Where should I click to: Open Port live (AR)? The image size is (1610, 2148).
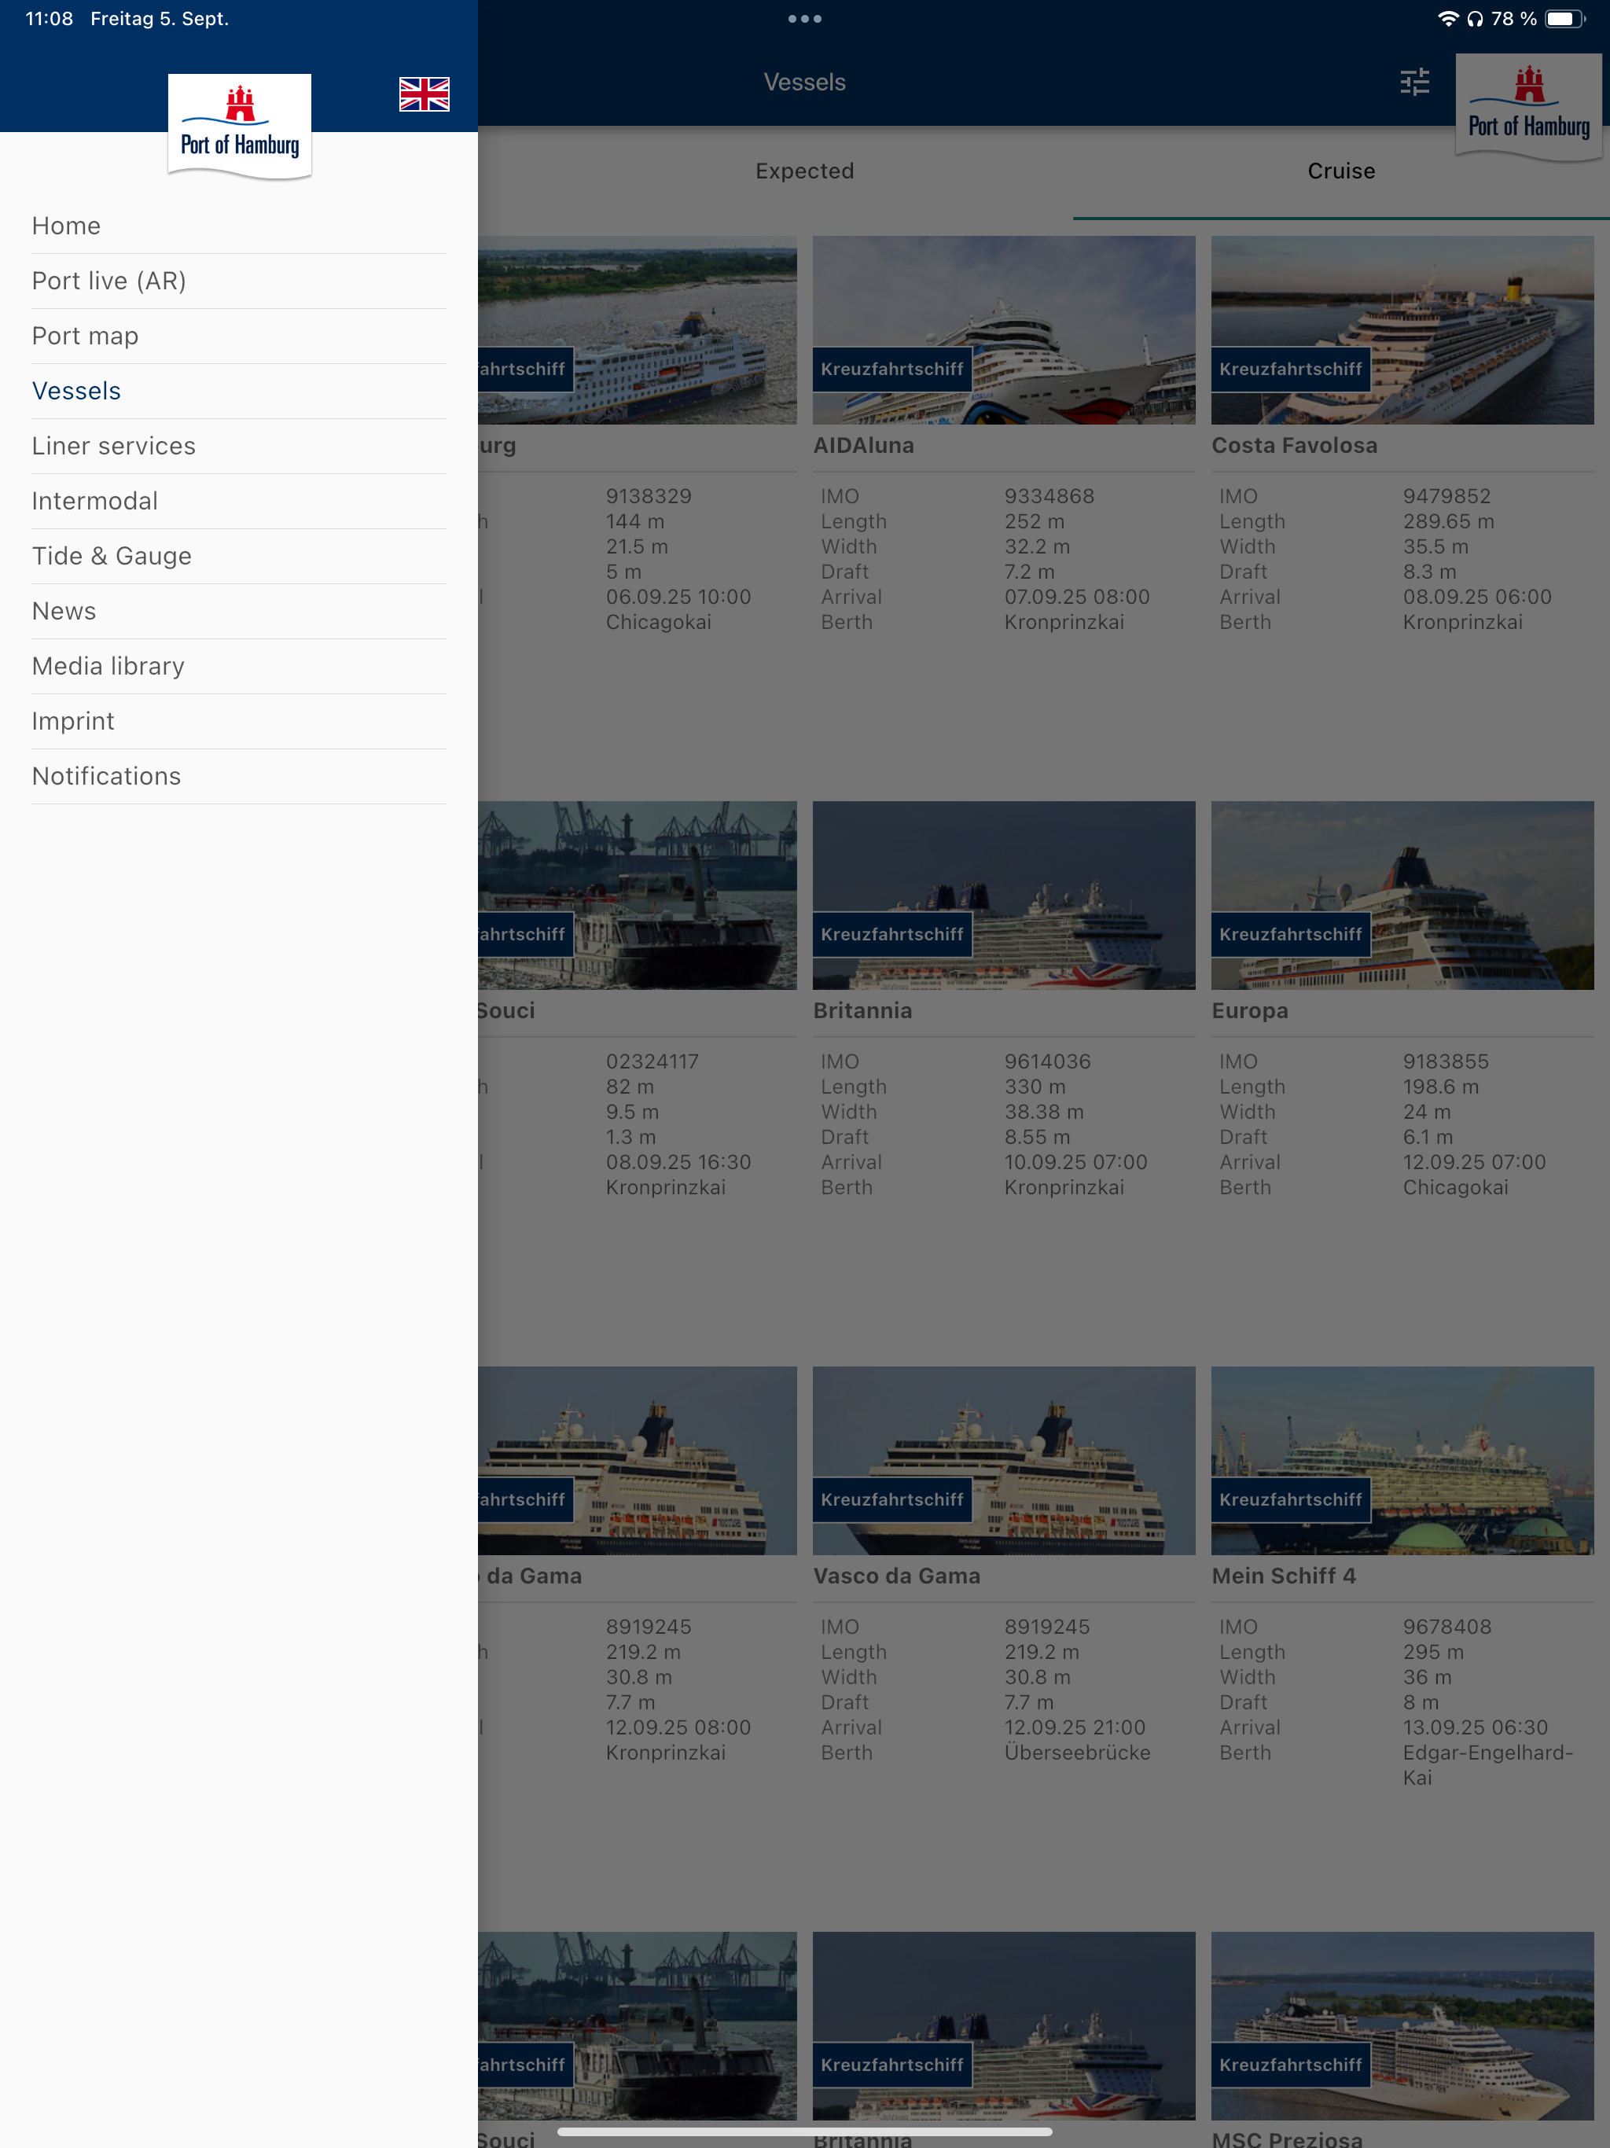coord(239,281)
